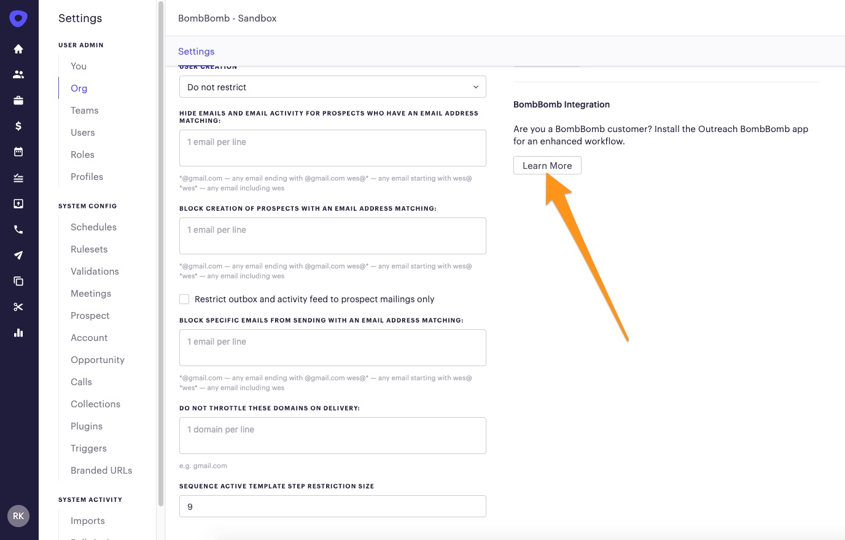Open Account settings
845x540 pixels.
point(89,338)
